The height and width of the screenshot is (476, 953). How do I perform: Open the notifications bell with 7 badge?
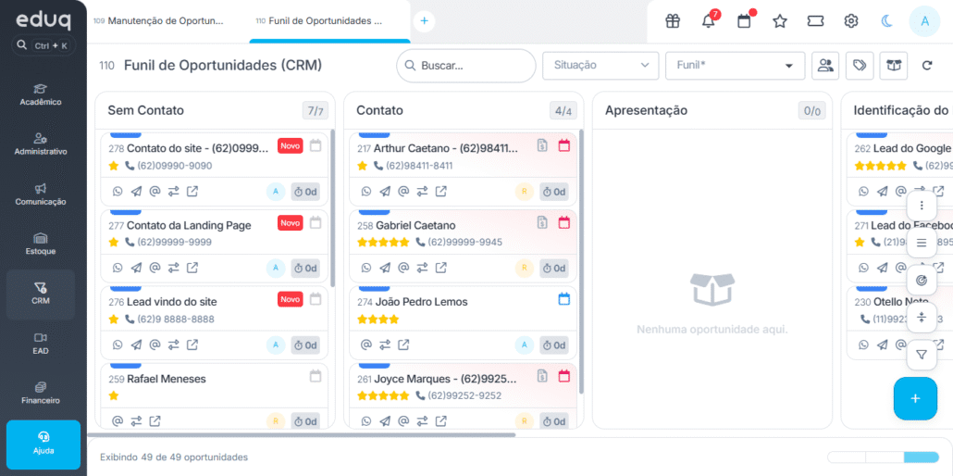[x=709, y=21]
